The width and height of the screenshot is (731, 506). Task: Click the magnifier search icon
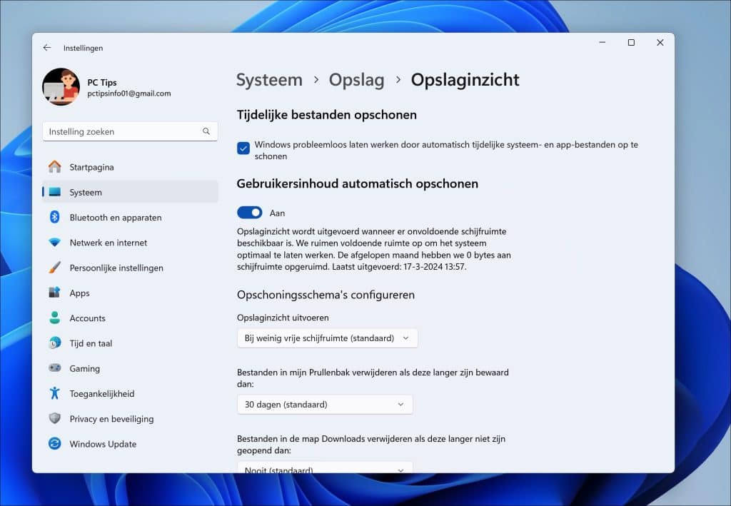(206, 131)
